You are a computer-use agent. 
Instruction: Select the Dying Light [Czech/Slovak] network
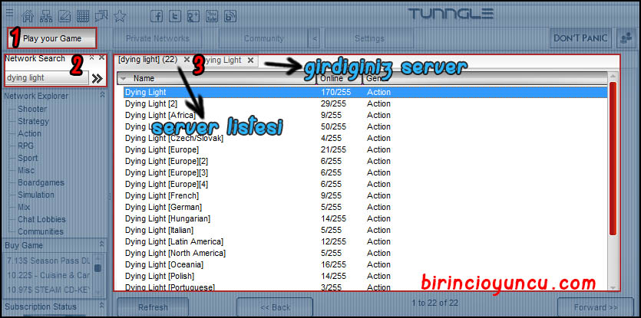(365, 138)
